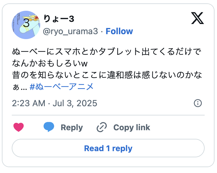Click the numeral 3 on the avatar
Image resolution: width=217 pixels, height=173 pixels.
(27, 22)
